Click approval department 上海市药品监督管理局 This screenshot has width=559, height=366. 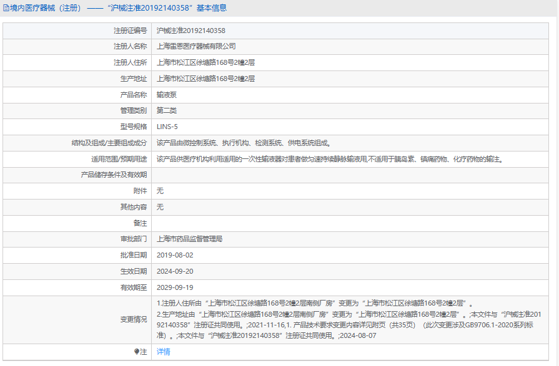(189, 239)
